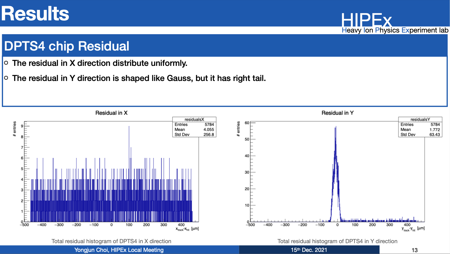The image size is (450, 254).
Task: Click caption 'Total residual histogram of DPTS4 in Y direction'
Action: tap(337, 241)
